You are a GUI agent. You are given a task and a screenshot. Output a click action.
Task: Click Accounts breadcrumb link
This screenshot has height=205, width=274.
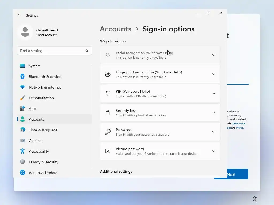pyautogui.click(x=116, y=29)
